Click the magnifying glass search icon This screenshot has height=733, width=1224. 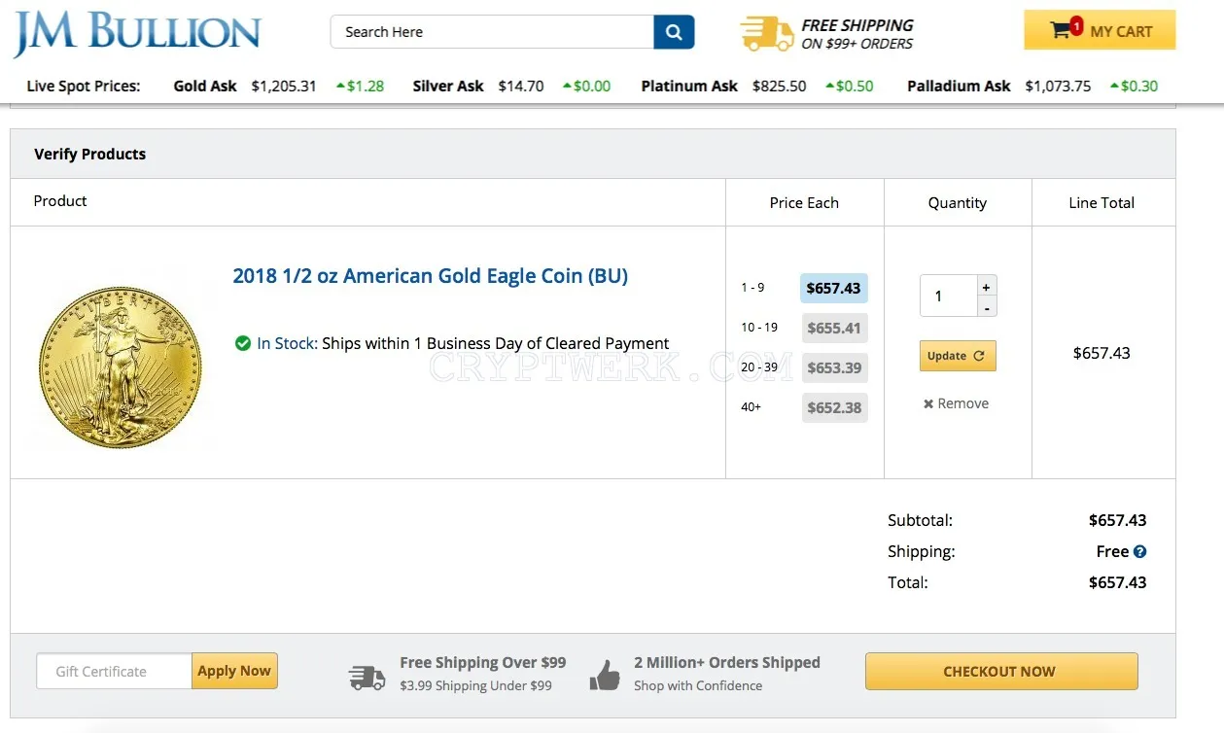674,32
